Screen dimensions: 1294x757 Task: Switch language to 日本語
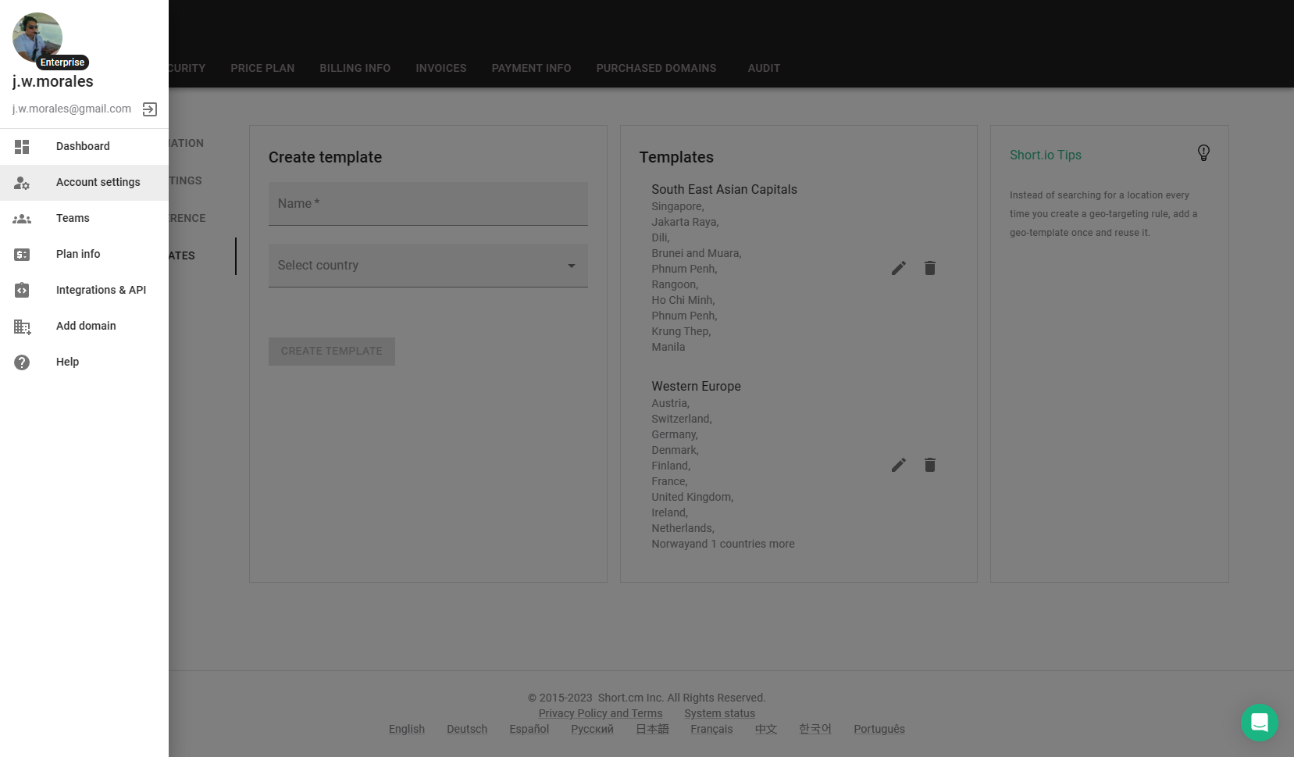tap(652, 729)
